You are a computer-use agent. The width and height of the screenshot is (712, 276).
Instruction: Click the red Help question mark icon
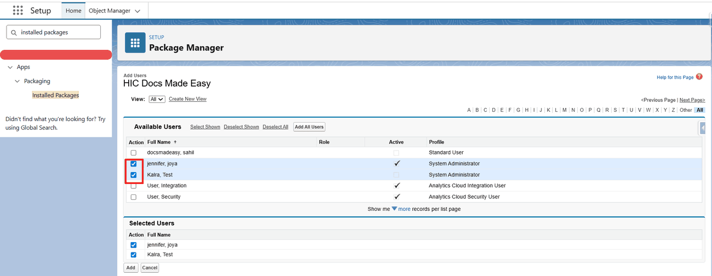click(x=699, y=77)
